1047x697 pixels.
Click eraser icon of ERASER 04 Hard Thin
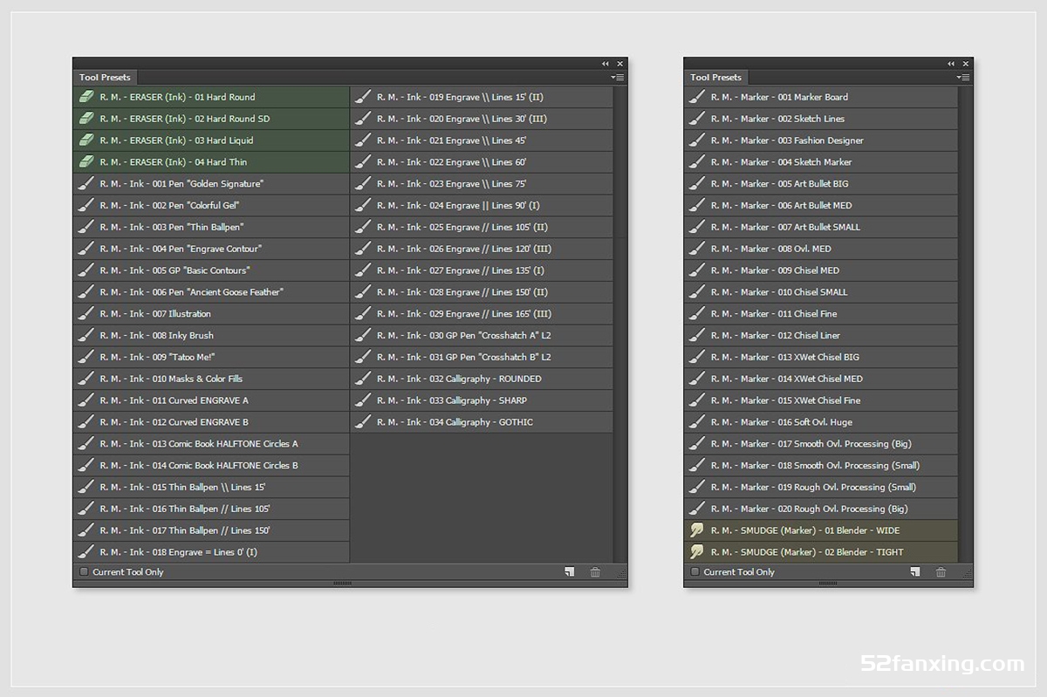point(86,162)
